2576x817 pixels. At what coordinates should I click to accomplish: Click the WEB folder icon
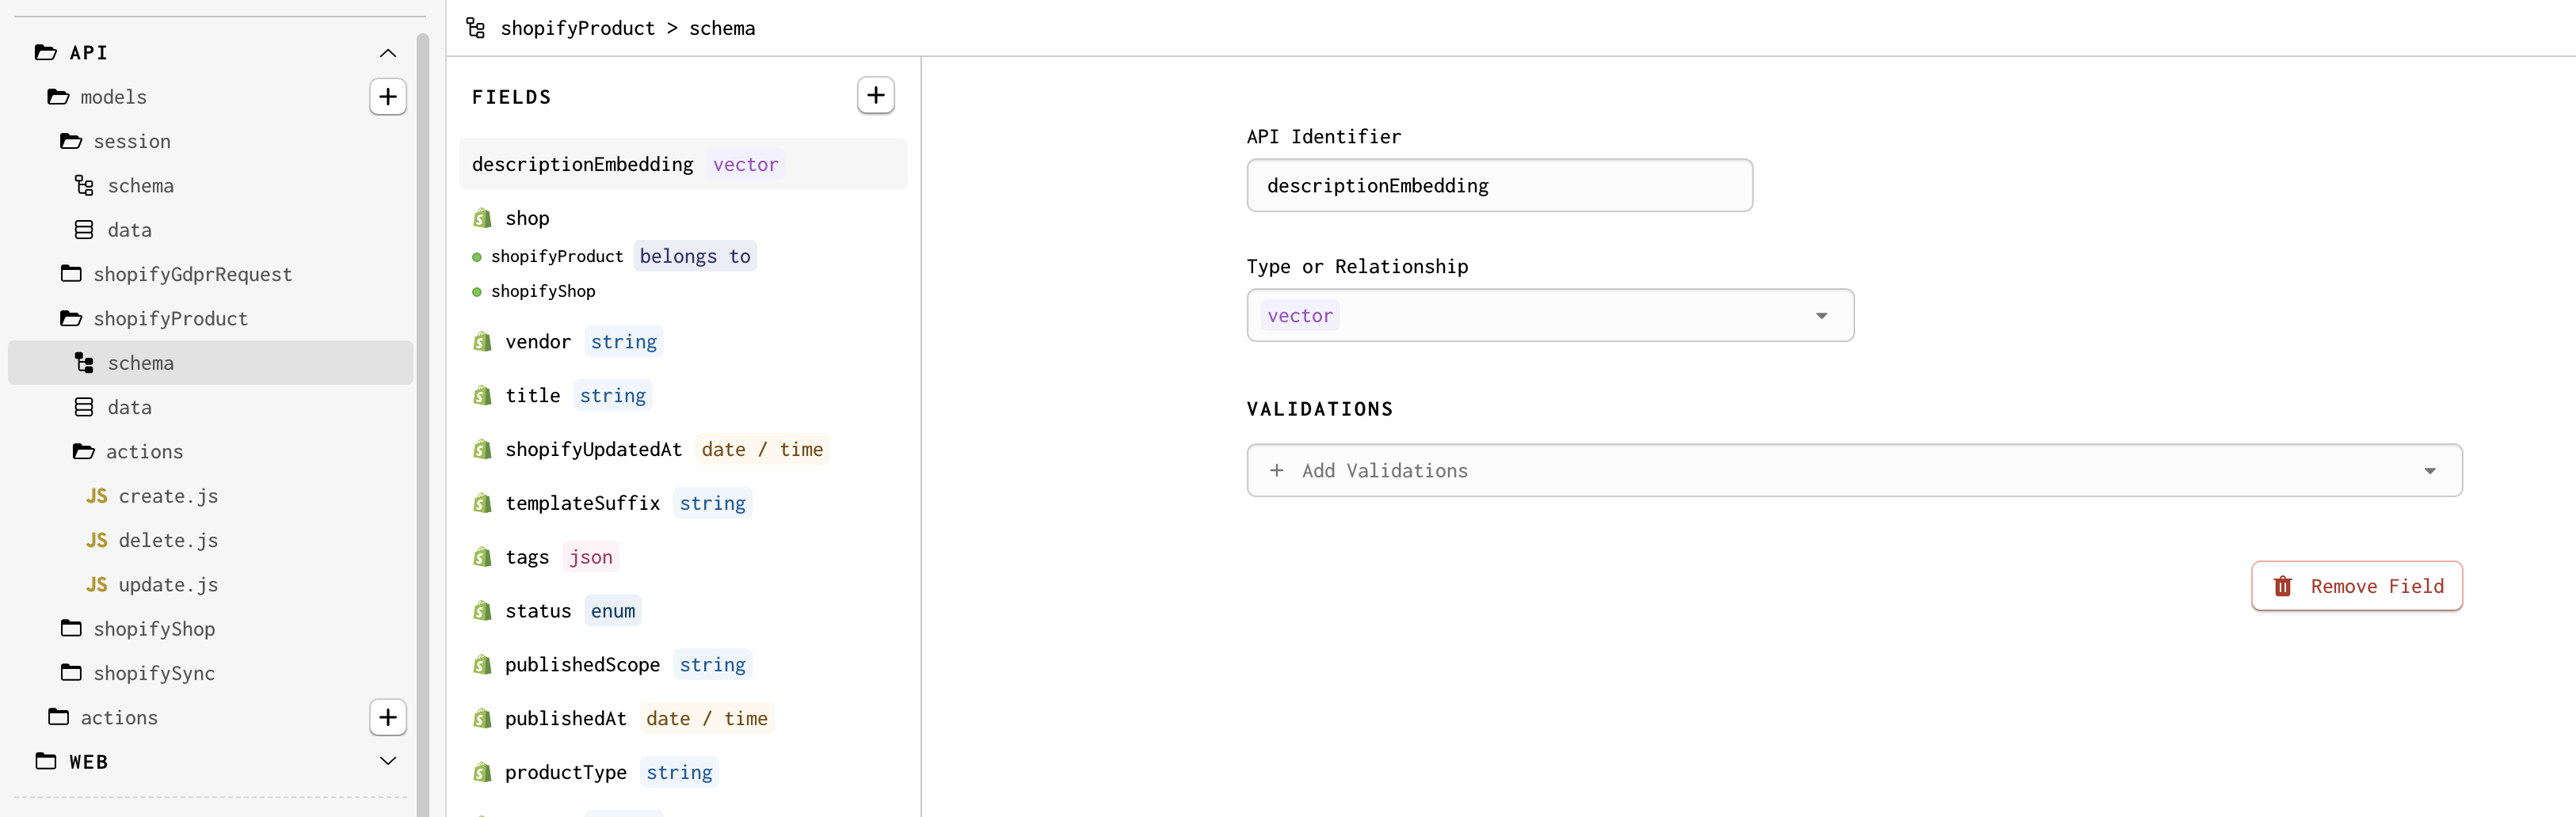coord(46,761)
